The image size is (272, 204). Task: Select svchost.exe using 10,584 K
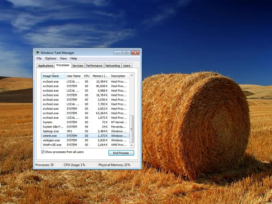coord(85,82)
